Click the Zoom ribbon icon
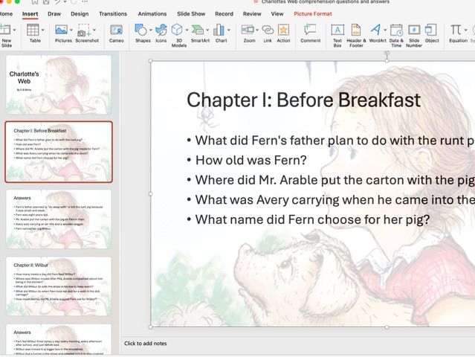The width and height of the screenshot is (475, 357). 248,30
